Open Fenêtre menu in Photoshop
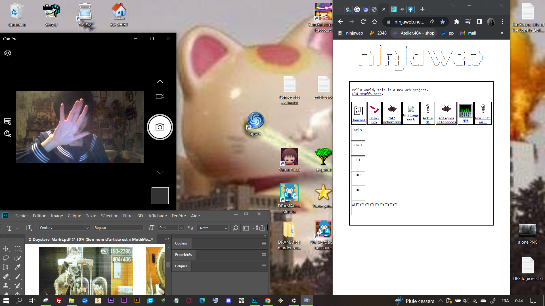545x306 pixels. click(179, 216)
